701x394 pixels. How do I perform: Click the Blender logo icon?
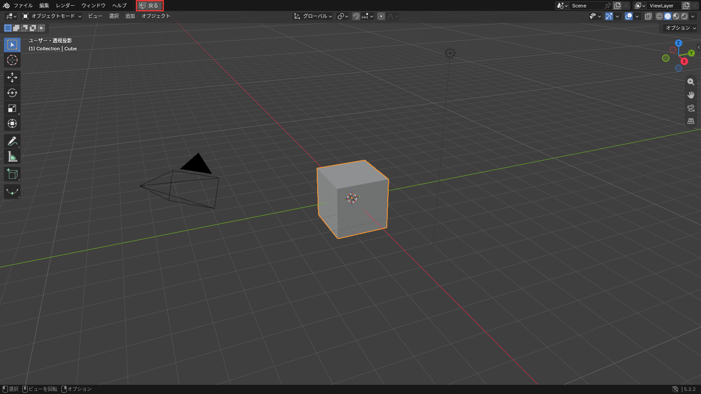6,6
